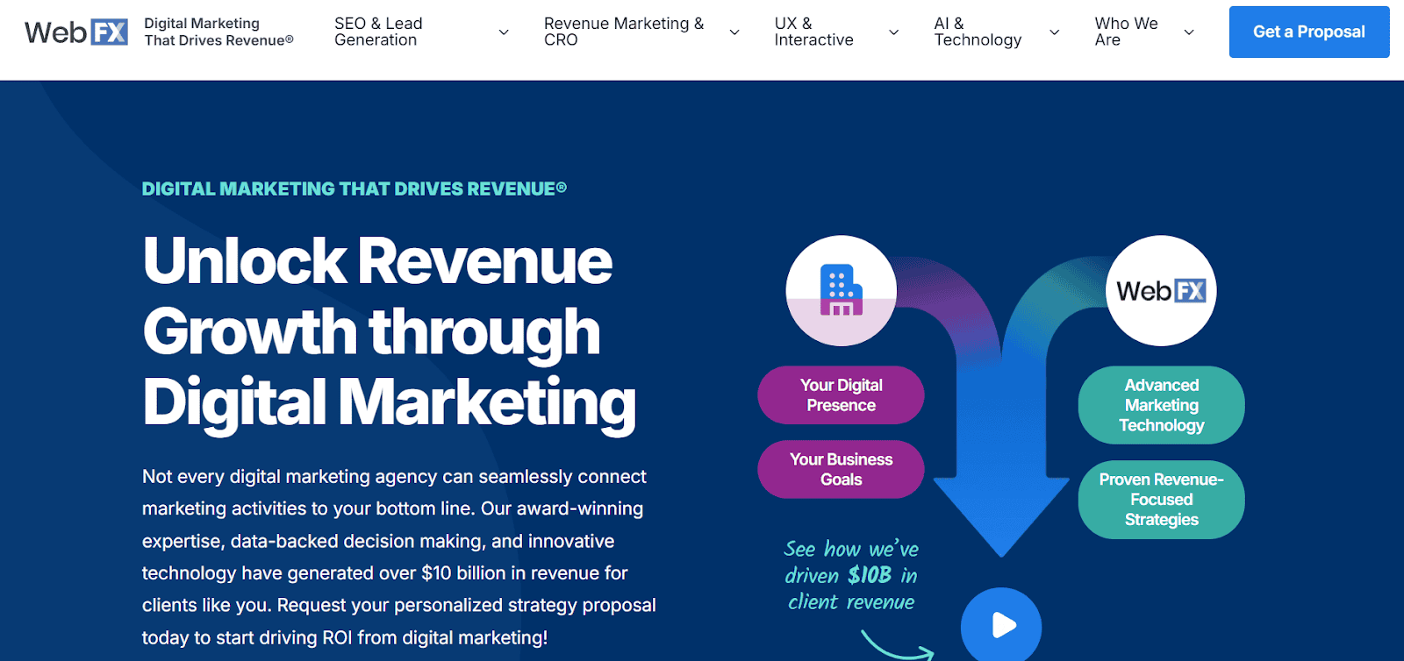The height and width of the screenshot is (661, 1404).
Task: Click the WebFX logo in header
Action: click(x=76, y=32)
